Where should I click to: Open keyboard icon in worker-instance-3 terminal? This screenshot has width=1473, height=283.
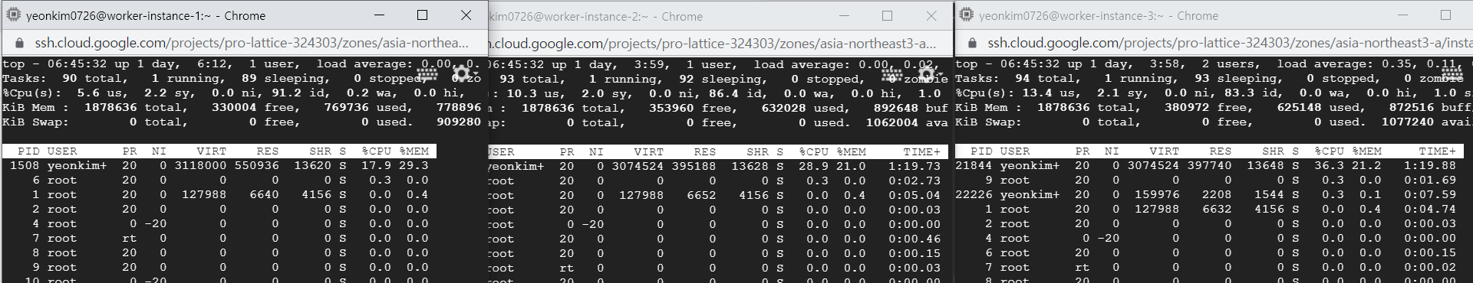[x=1452, y=73]
